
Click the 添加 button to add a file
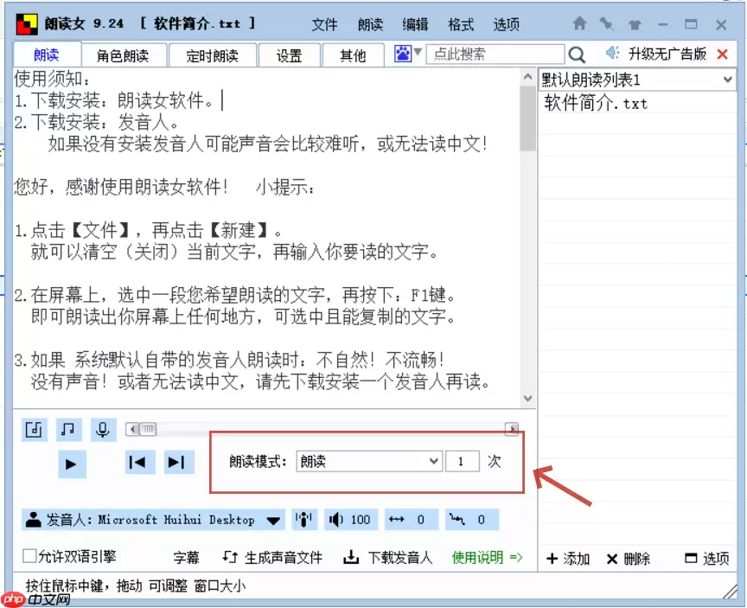pos(568,560)
